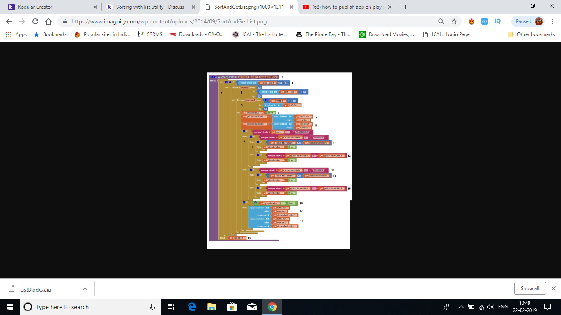The width and height of the screenshot is (561, 315).
Task: Bookmark this page with the star icon
Action: (454, 21)
